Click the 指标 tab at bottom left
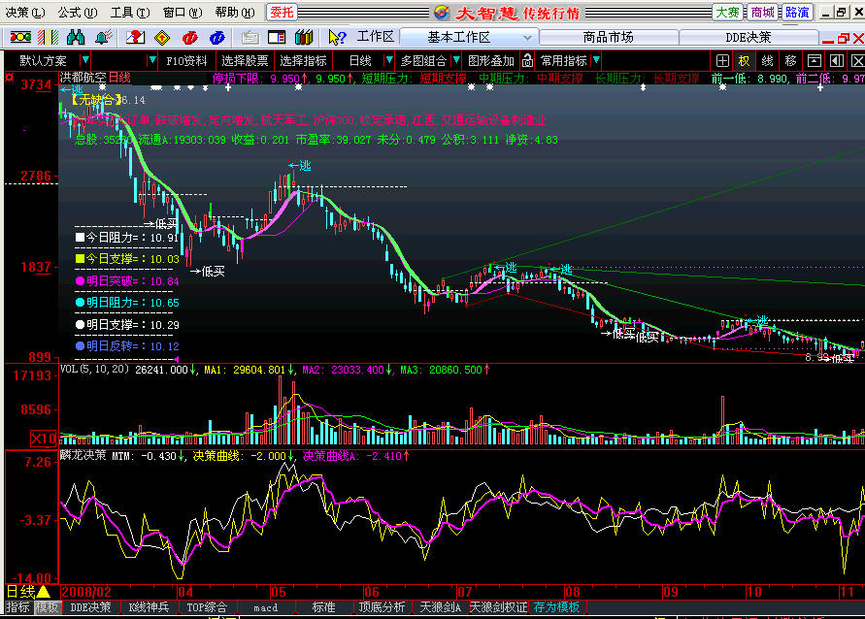Image resolution: width=865 pixels, height=619 pixels. point(17,607)
